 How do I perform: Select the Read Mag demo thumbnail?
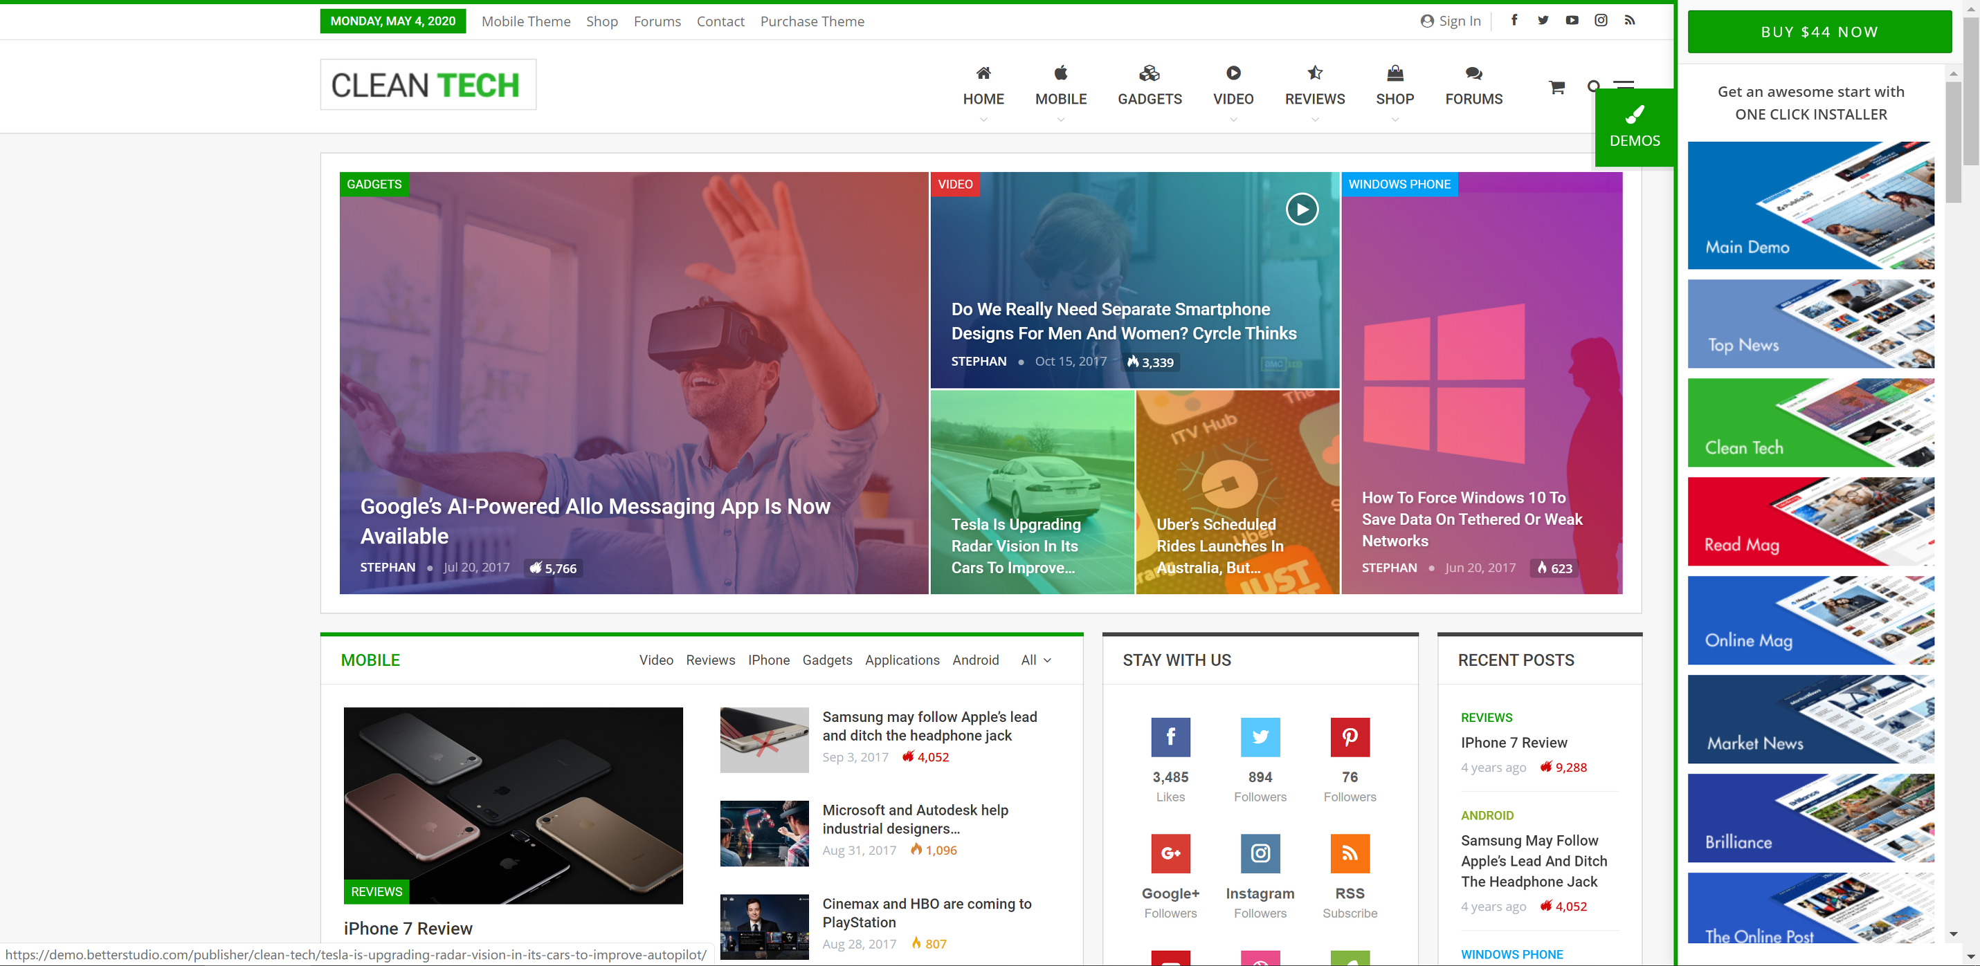tap(1810, 521)
